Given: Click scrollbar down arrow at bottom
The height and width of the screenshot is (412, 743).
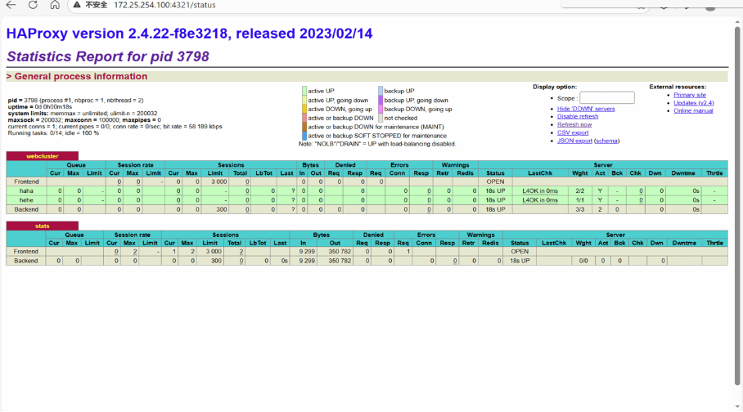Looking at the screenshot, I should pos(737,406).
